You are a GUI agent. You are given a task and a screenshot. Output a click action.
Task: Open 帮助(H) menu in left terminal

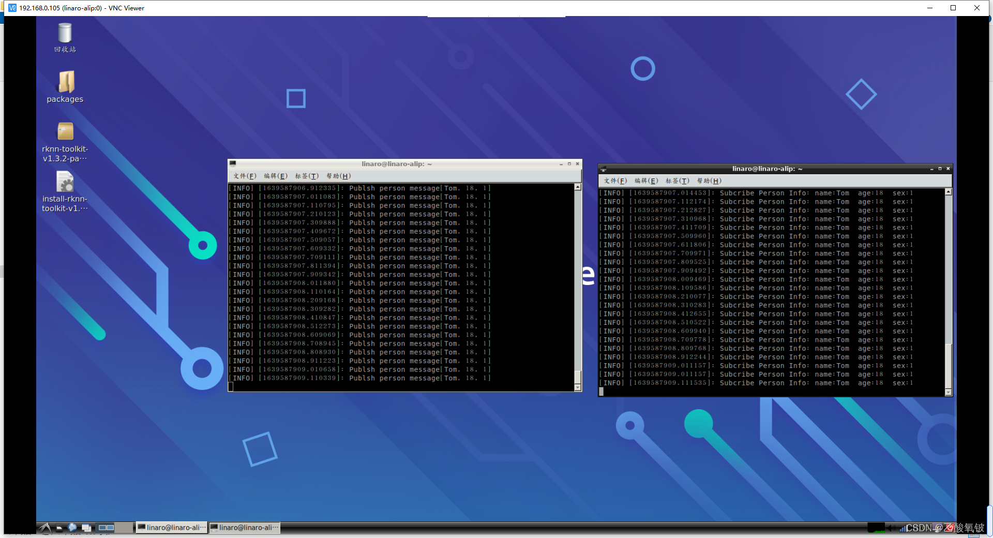(338, 176)
